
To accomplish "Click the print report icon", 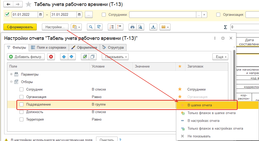I will tap(132, 27).
